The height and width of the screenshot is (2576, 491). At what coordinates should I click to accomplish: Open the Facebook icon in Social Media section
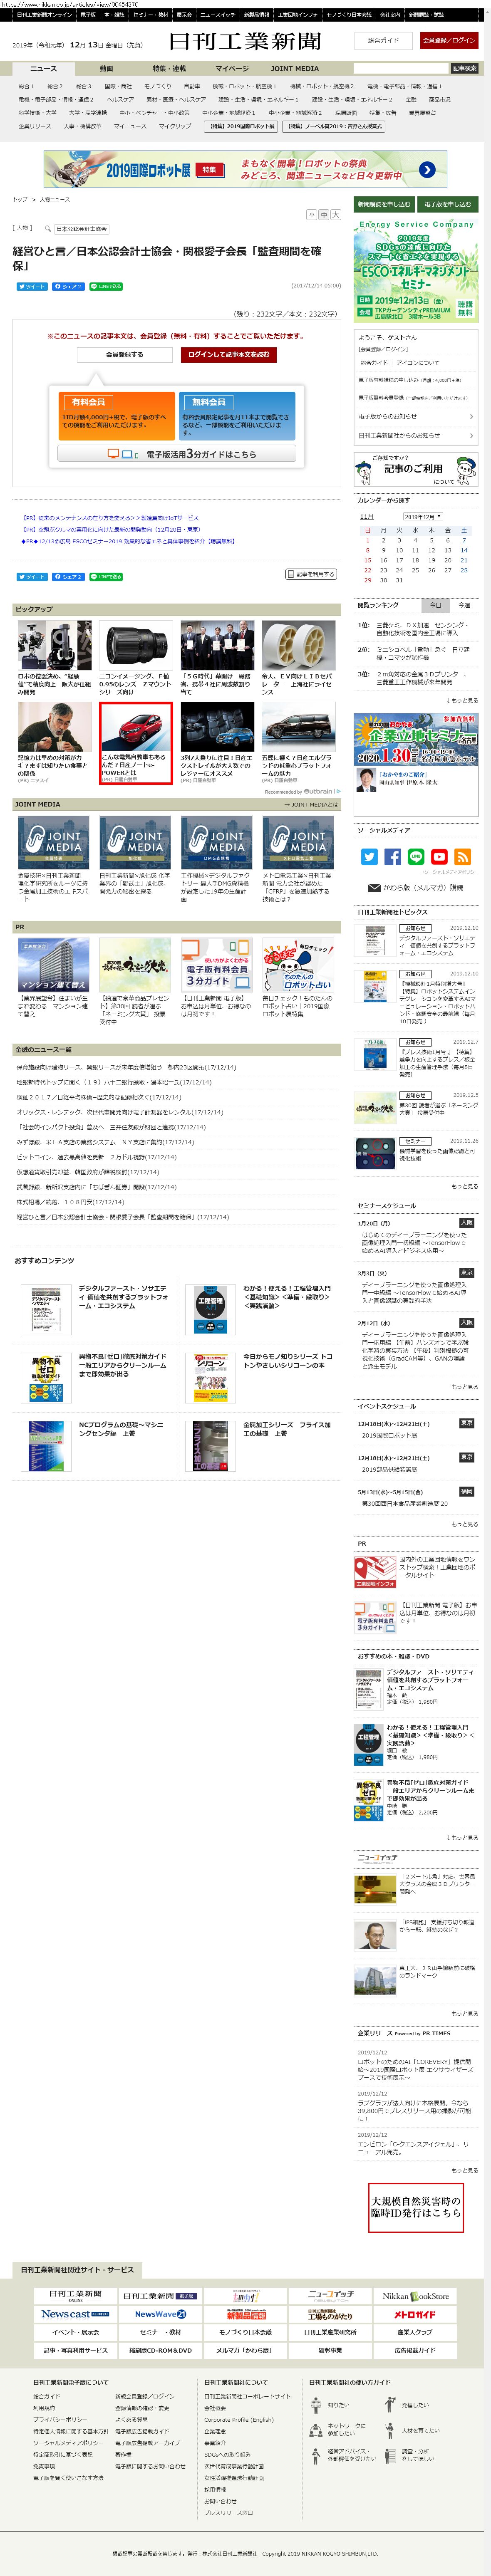pyautogui.click(x=392, y=857)
